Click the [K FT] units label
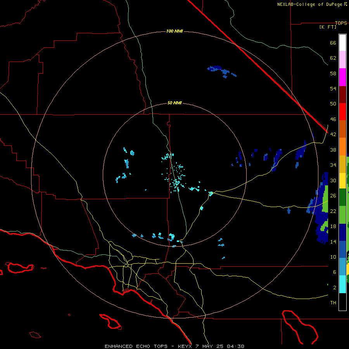 tap(328, 27)
